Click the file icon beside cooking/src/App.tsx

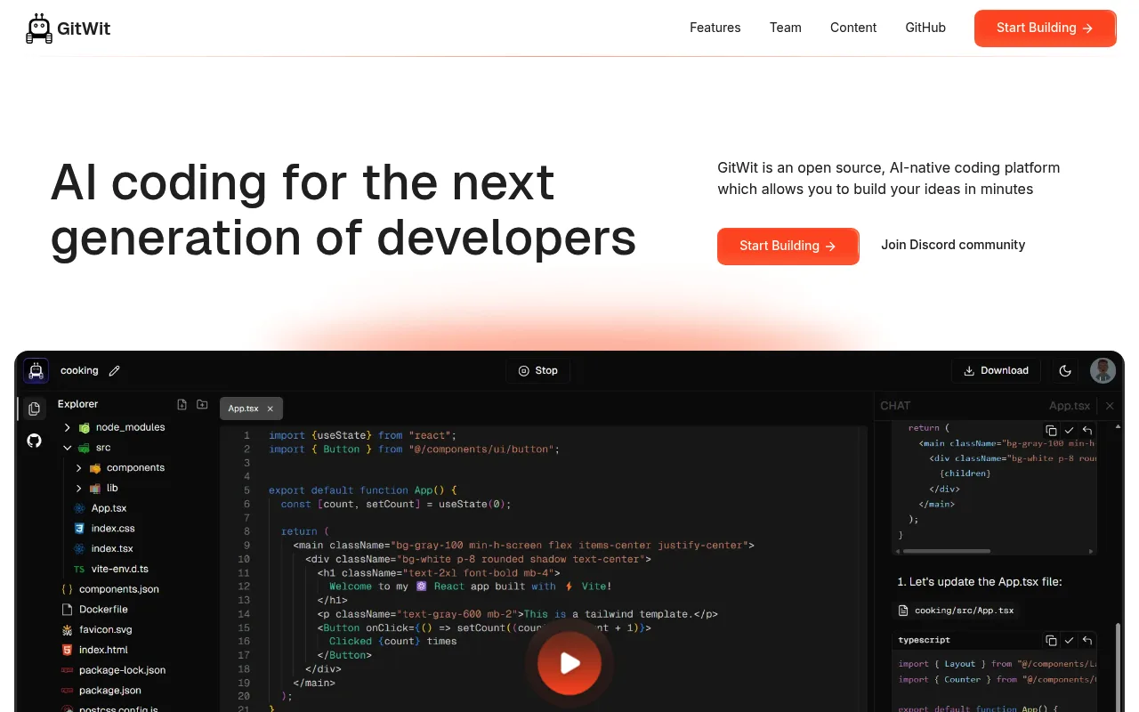click(904, 611)
